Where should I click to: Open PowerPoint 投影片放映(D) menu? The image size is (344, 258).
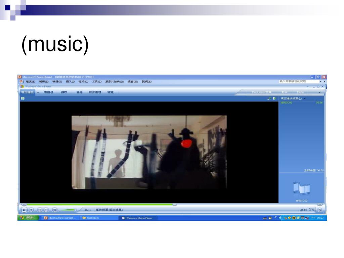(x=114, y=82)
